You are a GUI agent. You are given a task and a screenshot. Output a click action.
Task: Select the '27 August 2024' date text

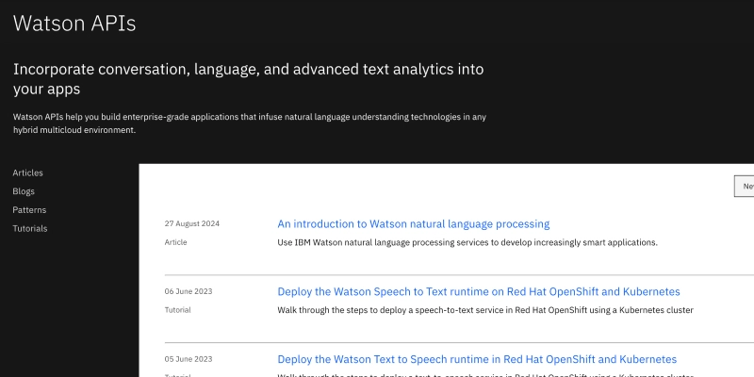point(192,223)
